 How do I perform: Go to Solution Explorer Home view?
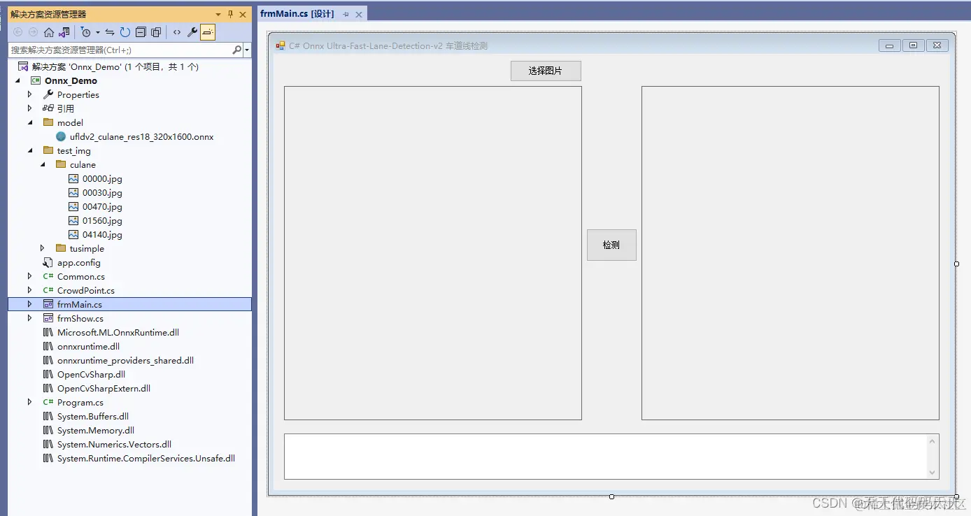click(x=49, y=32)
